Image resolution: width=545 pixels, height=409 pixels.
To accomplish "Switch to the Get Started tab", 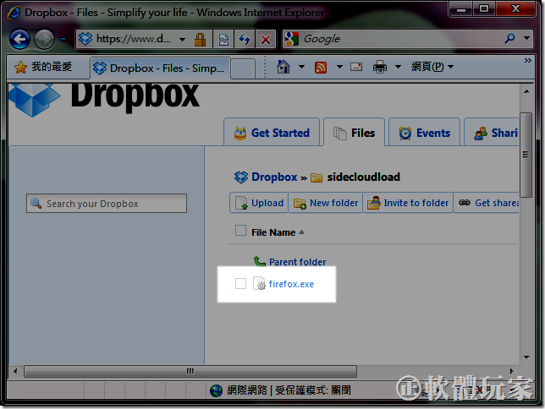I will [x=272, y=133].
